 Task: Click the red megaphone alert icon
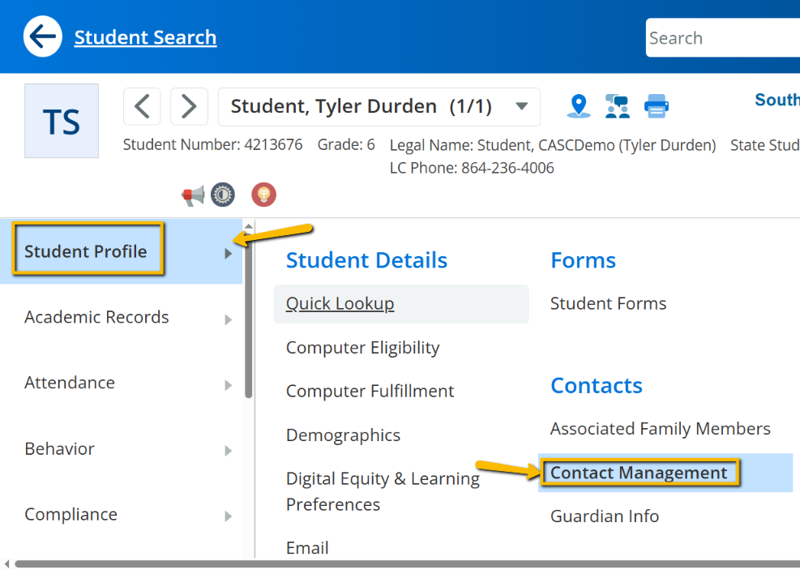(193, 195)
